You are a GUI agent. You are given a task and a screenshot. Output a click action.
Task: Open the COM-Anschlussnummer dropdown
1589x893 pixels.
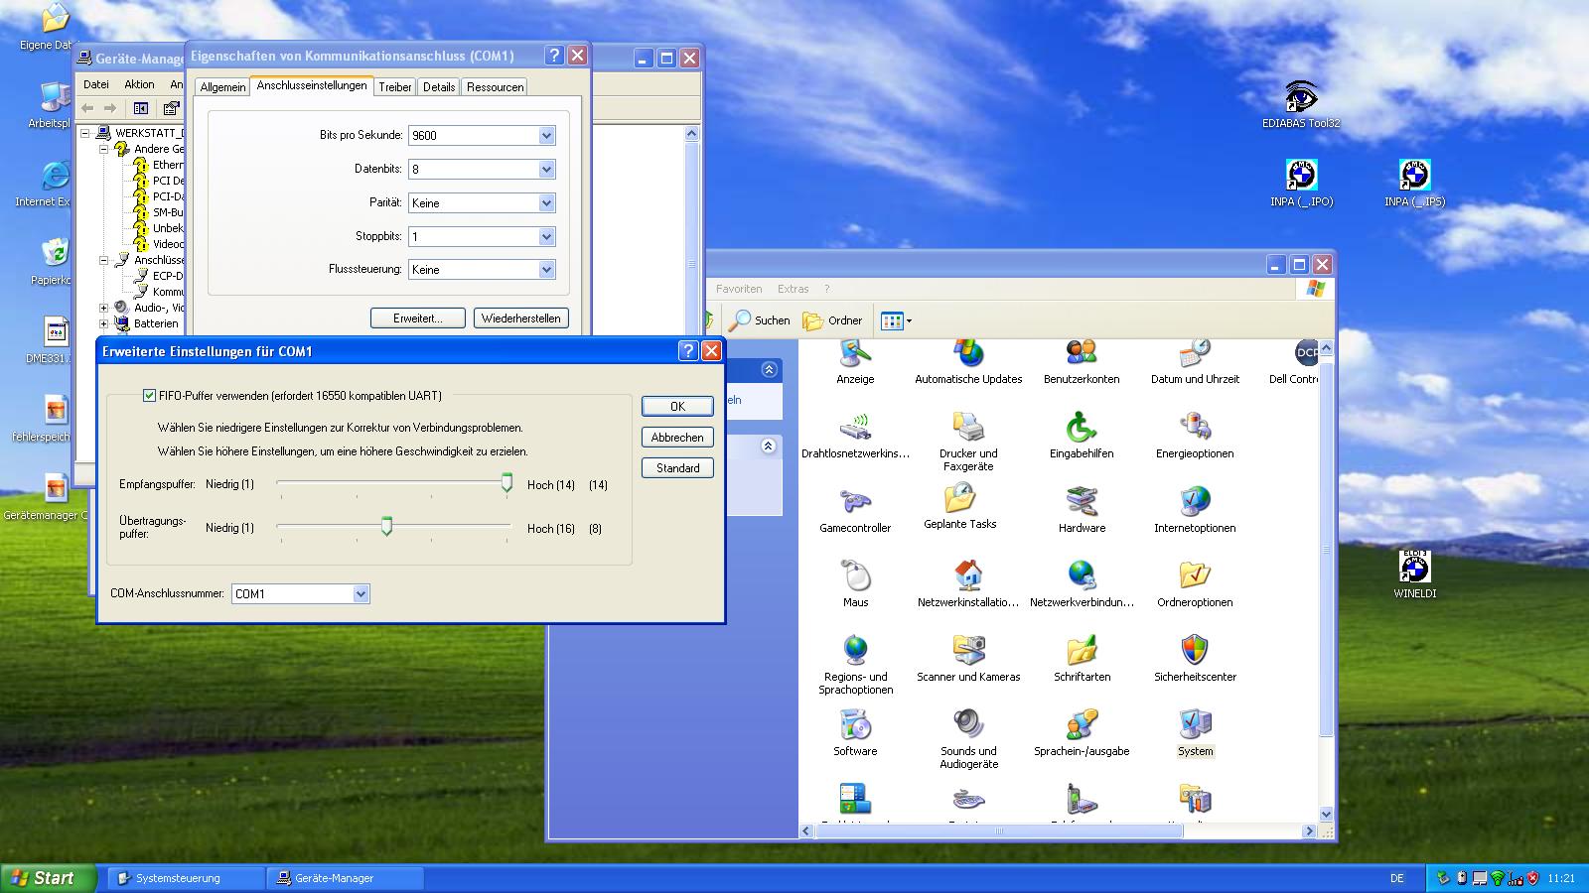(361, 593)
